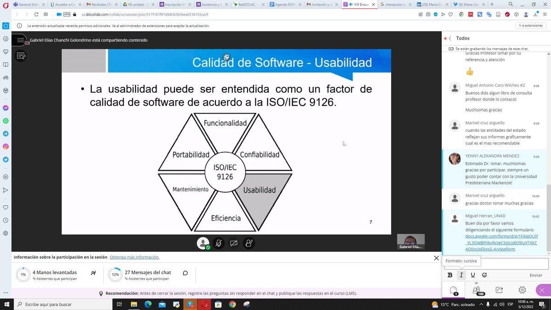Close the session participation information bar
This screenshot has height=310, width=551.
point(436,258)
